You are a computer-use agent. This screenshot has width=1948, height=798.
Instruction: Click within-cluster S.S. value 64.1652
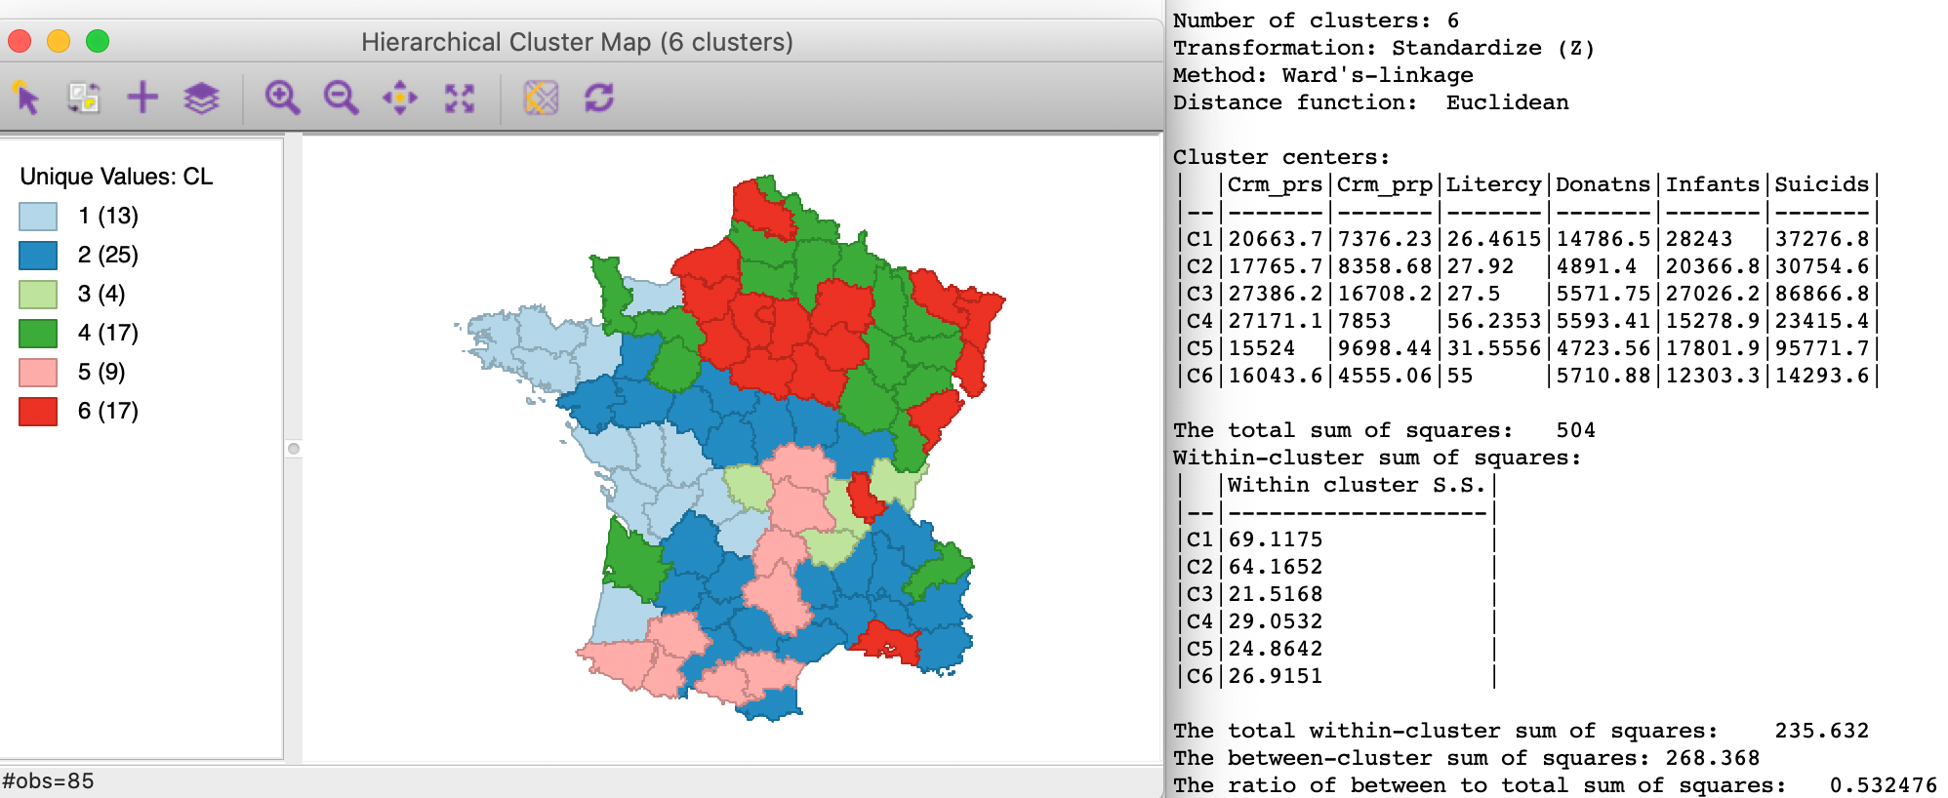[x=1275, y=567]
